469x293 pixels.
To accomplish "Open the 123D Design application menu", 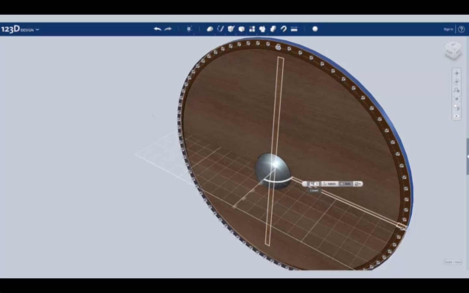I will [x=20, y=29].
